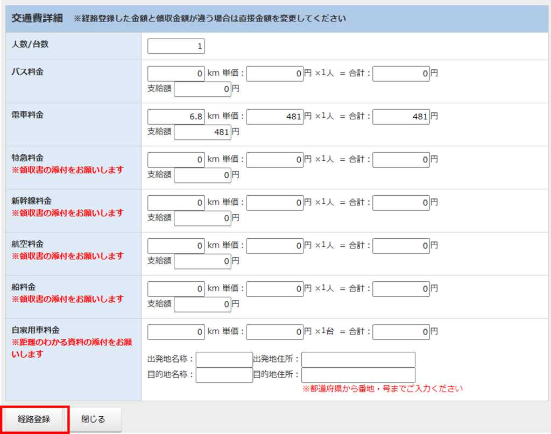551x434 pixels.
Task: Click the 人数/台数 row label
Action: point(30,44)
